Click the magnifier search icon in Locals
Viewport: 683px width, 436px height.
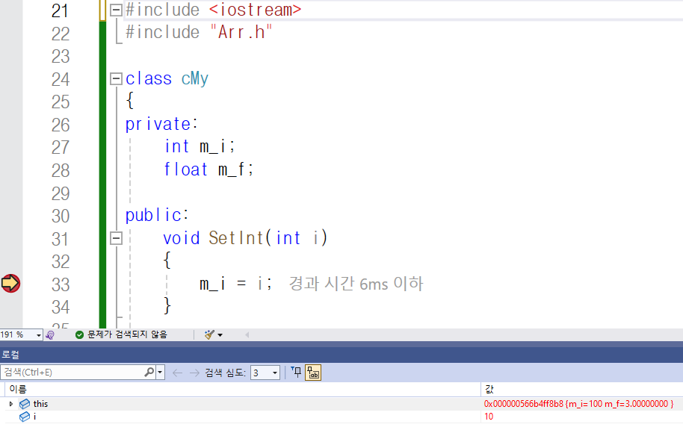149,372
